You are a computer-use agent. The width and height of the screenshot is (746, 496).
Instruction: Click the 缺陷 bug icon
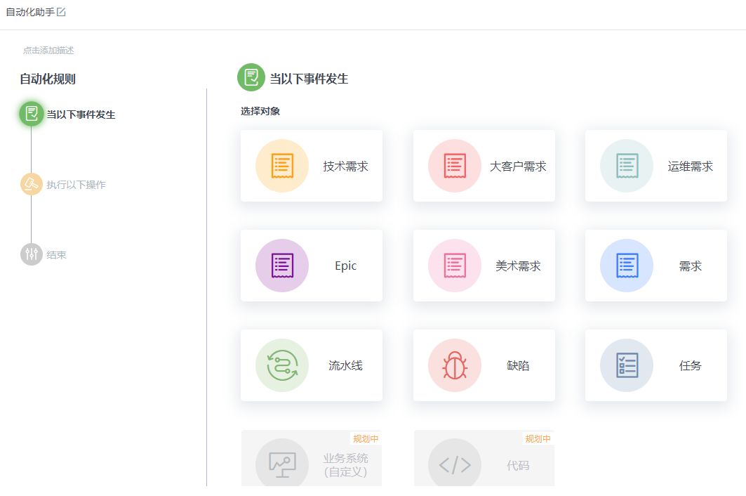(455, 365)
